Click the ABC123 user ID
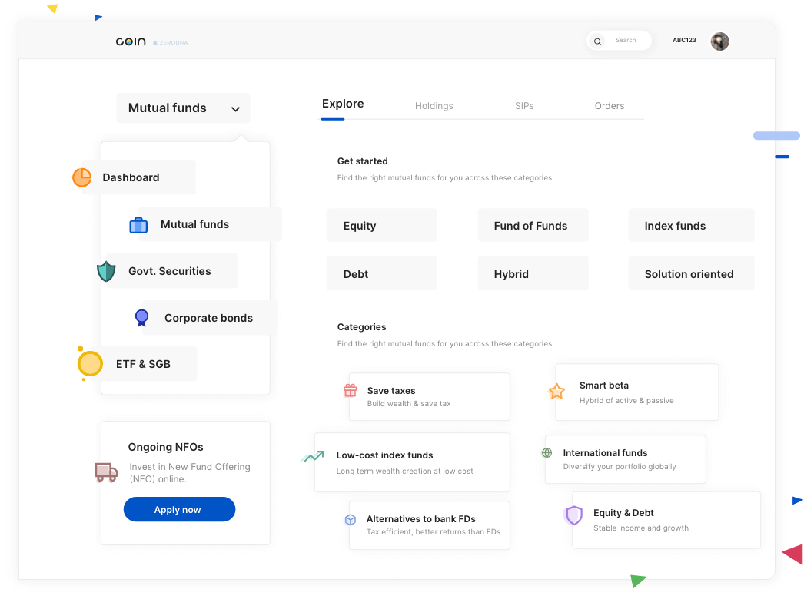This screenshot has width=804, height=599. tap(684, 40)
